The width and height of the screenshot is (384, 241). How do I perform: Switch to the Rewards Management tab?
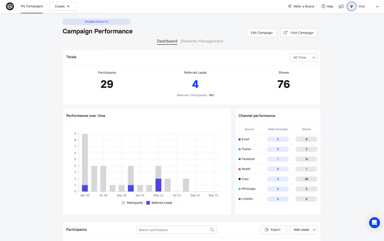coord(202,41)
